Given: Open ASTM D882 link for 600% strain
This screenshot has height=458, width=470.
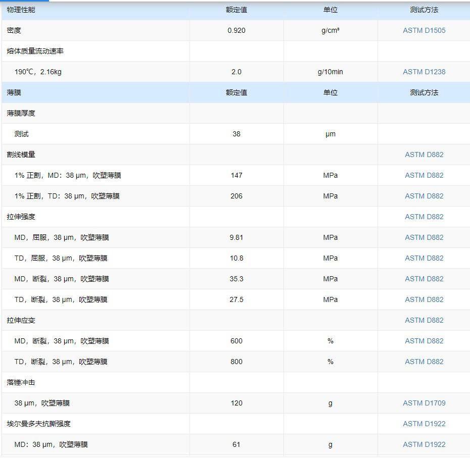Looking at the screenshot, I should 424,341.
